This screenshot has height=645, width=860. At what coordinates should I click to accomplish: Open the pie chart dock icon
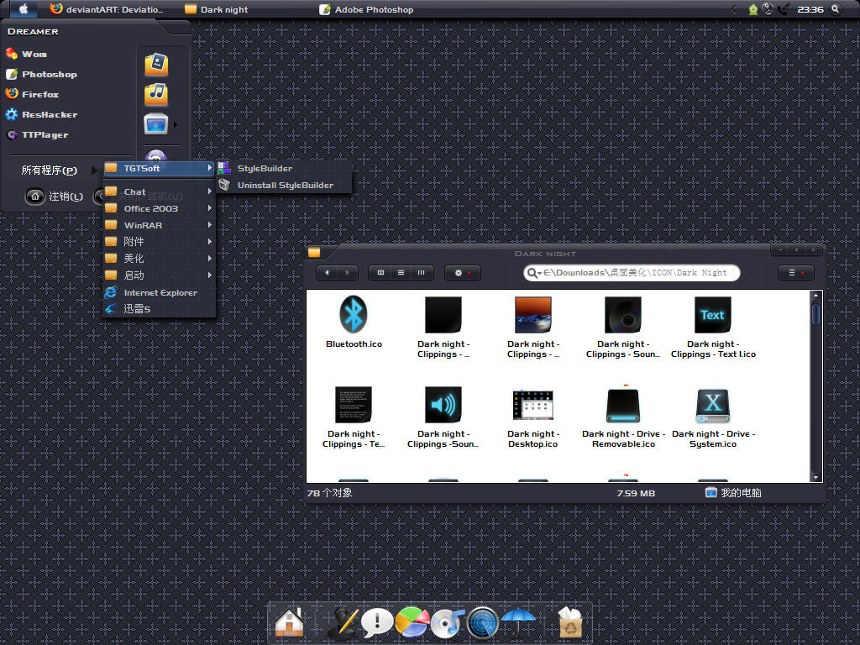[x=412, y=622]
